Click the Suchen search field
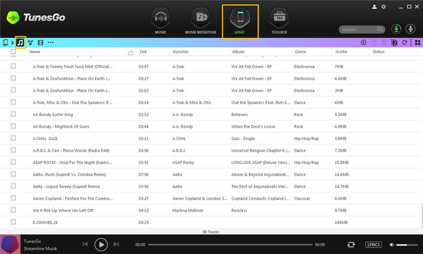423x254 pixels. [x=358, y=29]
